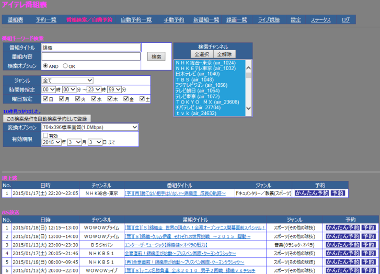380x274 pixels.
Task: Switch to 自動予約一覧 tab
Action: pyautogui.click(x=136, y=20)
